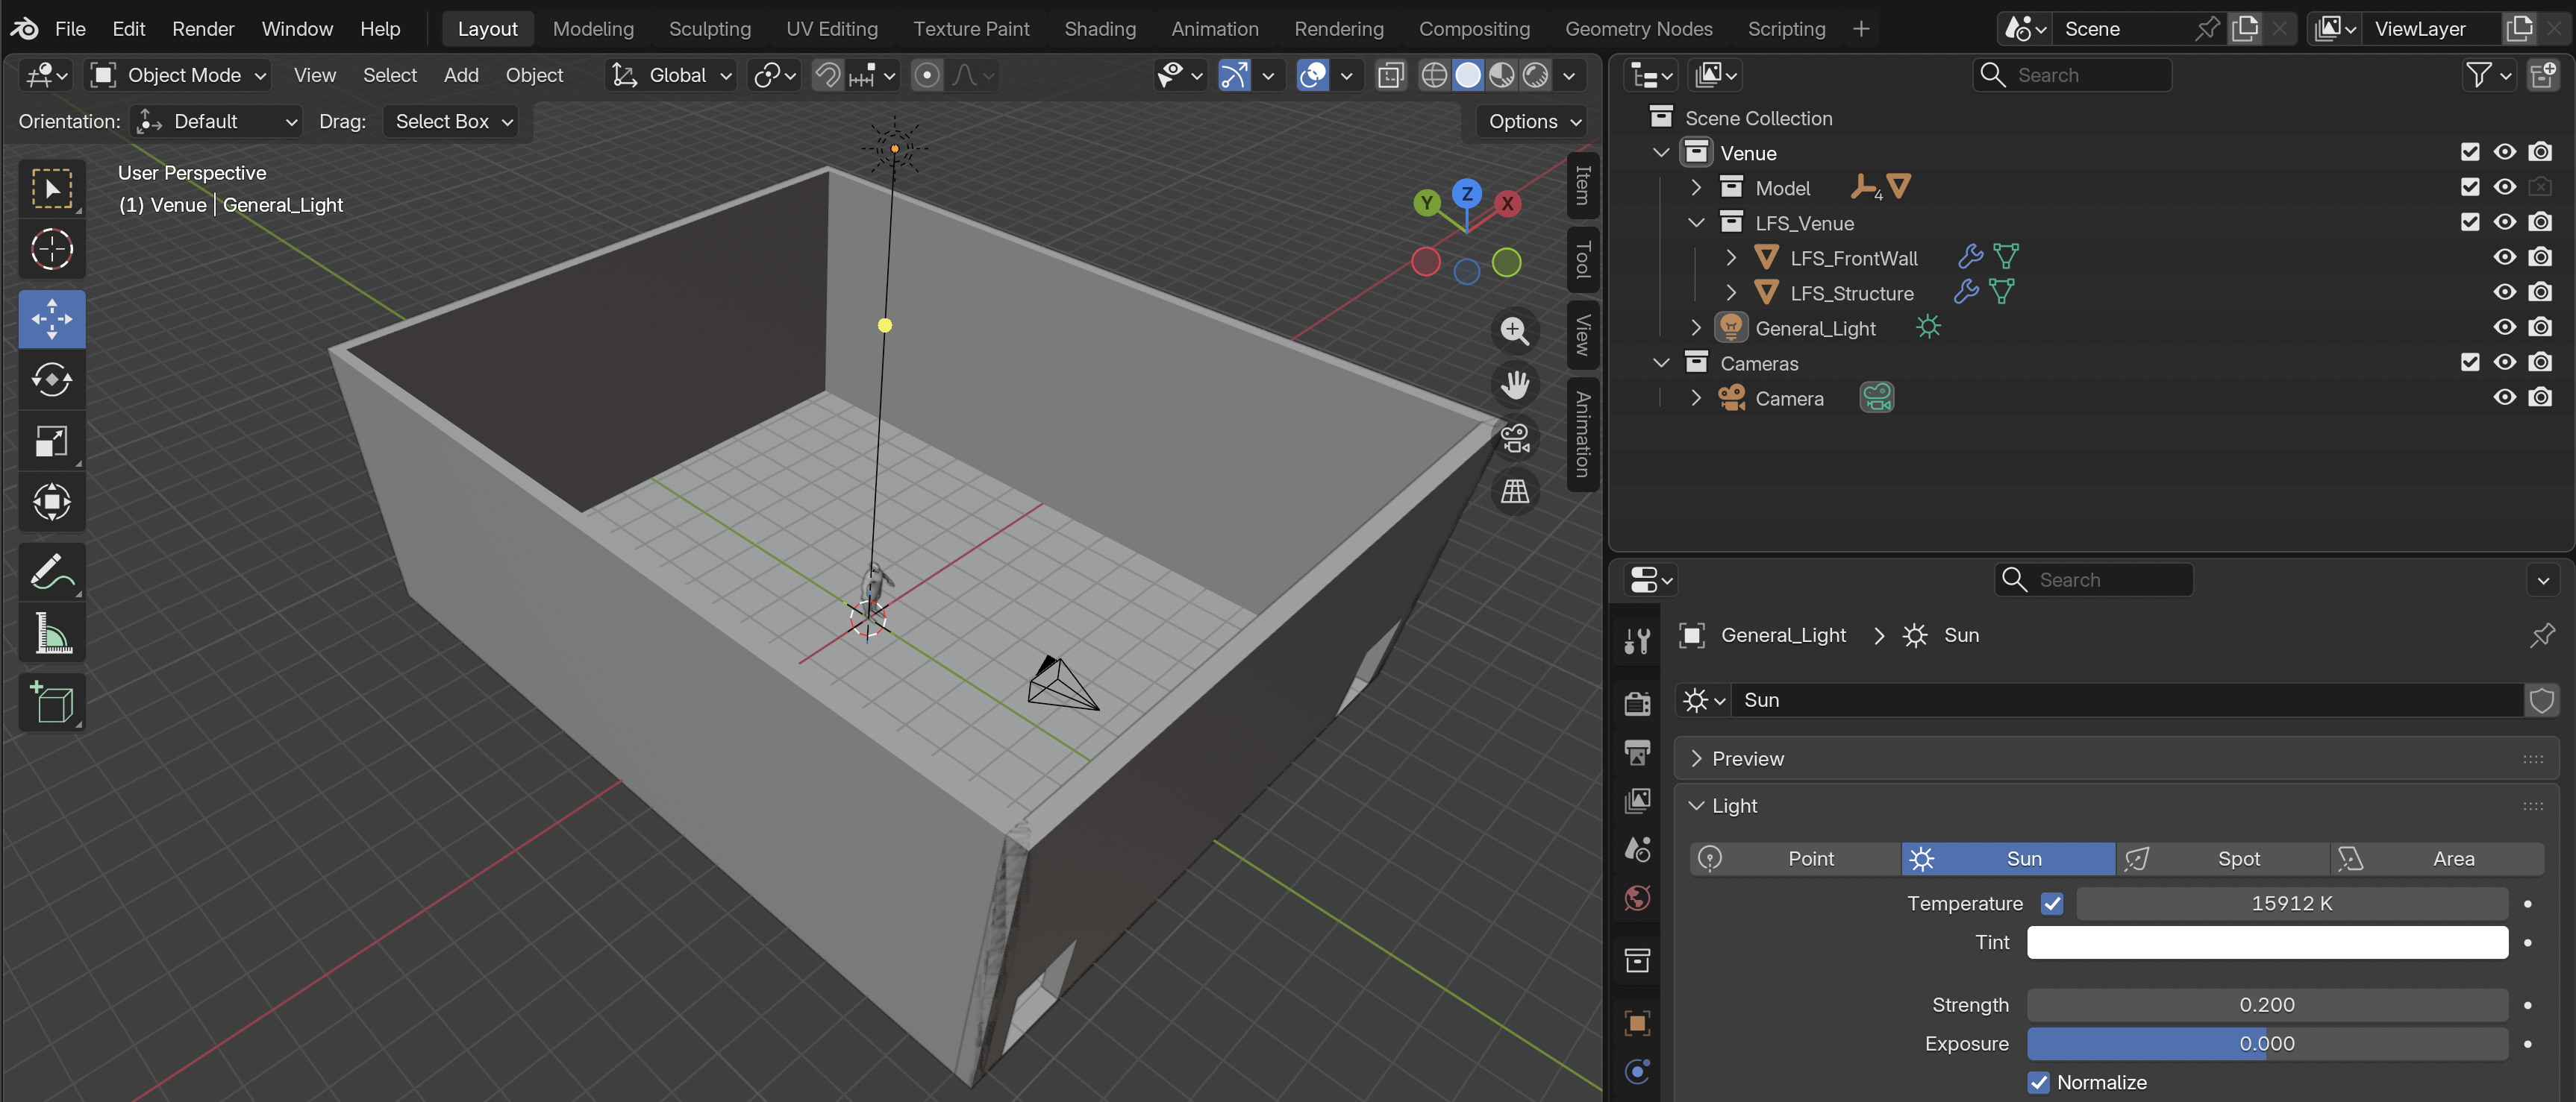Activate the Scale tool
The height and width of the screenshot is (1102, 2576).
51,441
